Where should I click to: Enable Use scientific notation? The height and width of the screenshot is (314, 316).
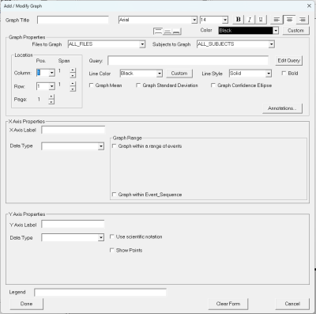pyautogui.click(x=112, y=236)
